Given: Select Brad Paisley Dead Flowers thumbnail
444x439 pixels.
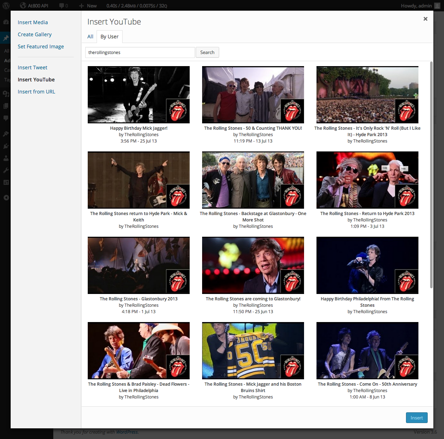Looking at the screenshot, I should click(x=139, y=350).
